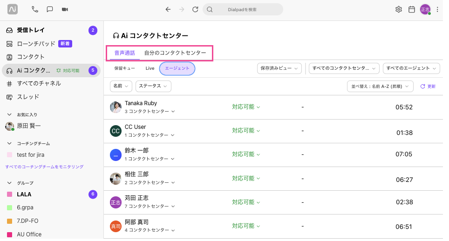Open the three-dot more options menu
Viewport: 449px width, 241px height.
coord(437,9)
